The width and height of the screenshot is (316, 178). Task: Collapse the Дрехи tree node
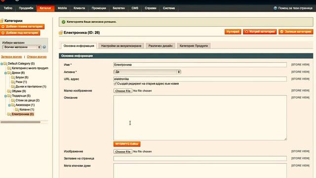pyautogui.click(x=5, y=73)
